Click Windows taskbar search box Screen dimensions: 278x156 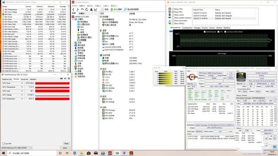32,153
